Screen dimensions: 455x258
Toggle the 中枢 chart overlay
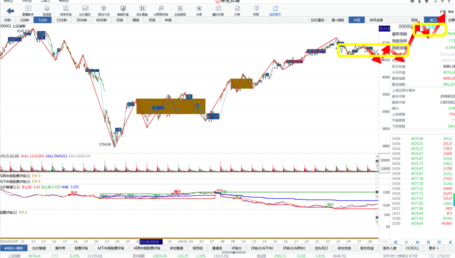(357, 20)
